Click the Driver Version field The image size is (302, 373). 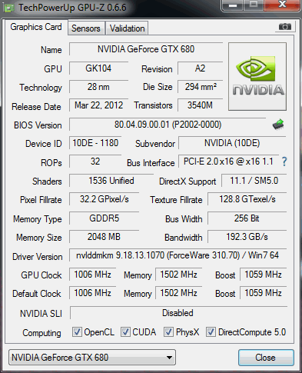point(178,255)
